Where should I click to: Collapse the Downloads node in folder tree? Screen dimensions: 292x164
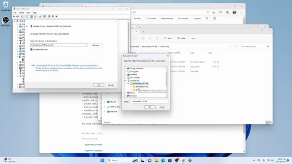point(125,81)
